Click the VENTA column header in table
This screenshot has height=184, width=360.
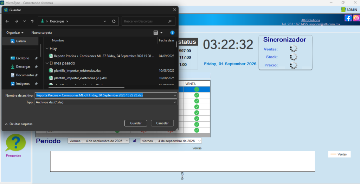tap(190, 84)
